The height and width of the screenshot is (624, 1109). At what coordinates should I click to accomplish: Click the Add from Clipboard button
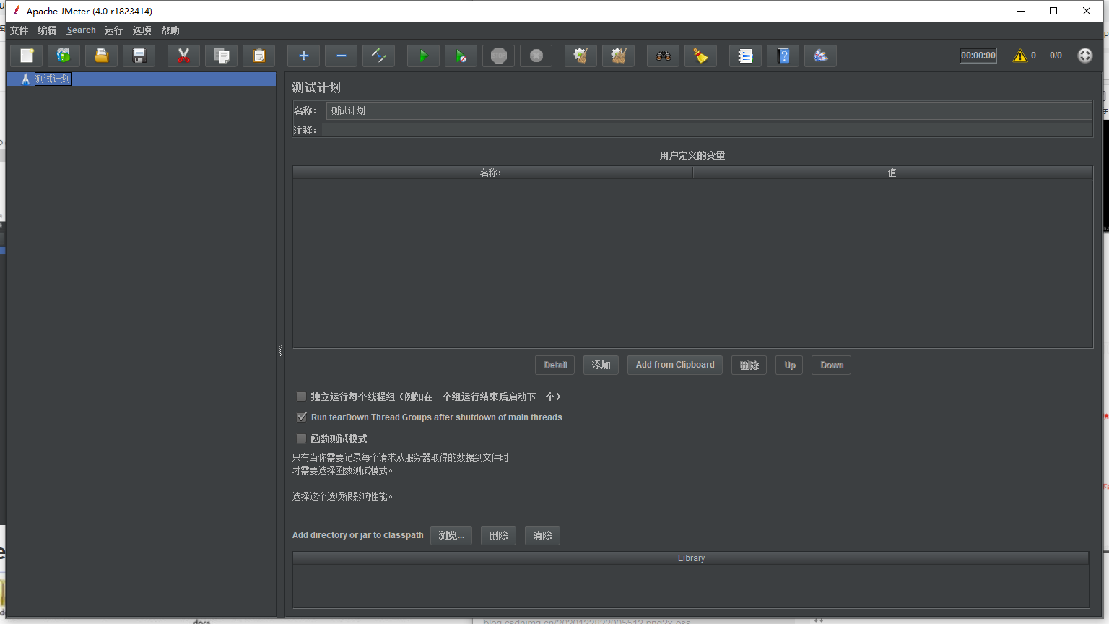674,365
